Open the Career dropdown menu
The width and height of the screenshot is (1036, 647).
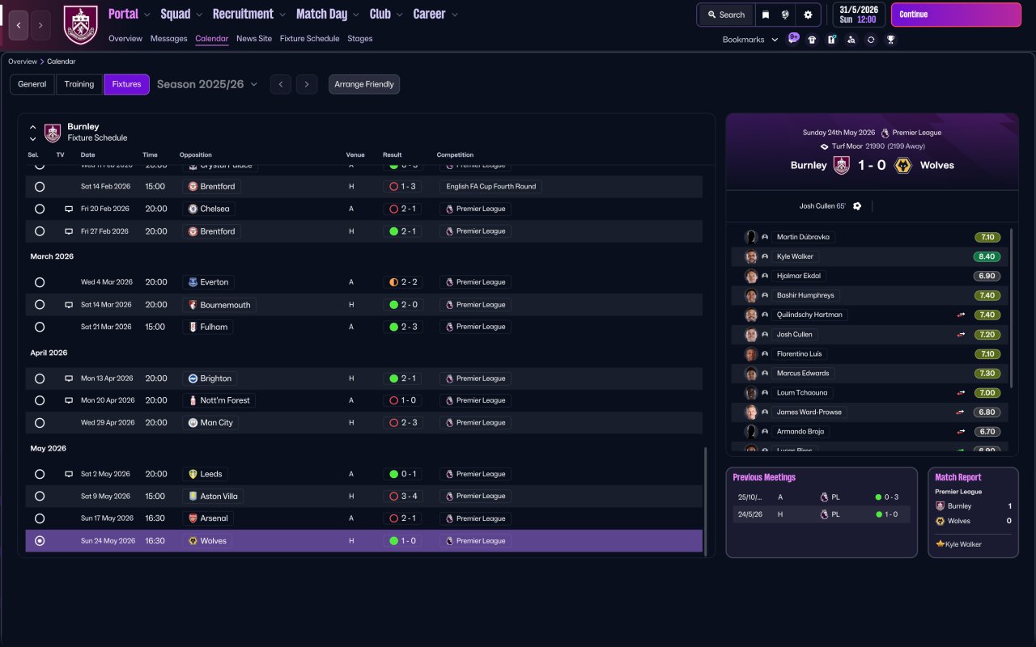coord(435,15)
